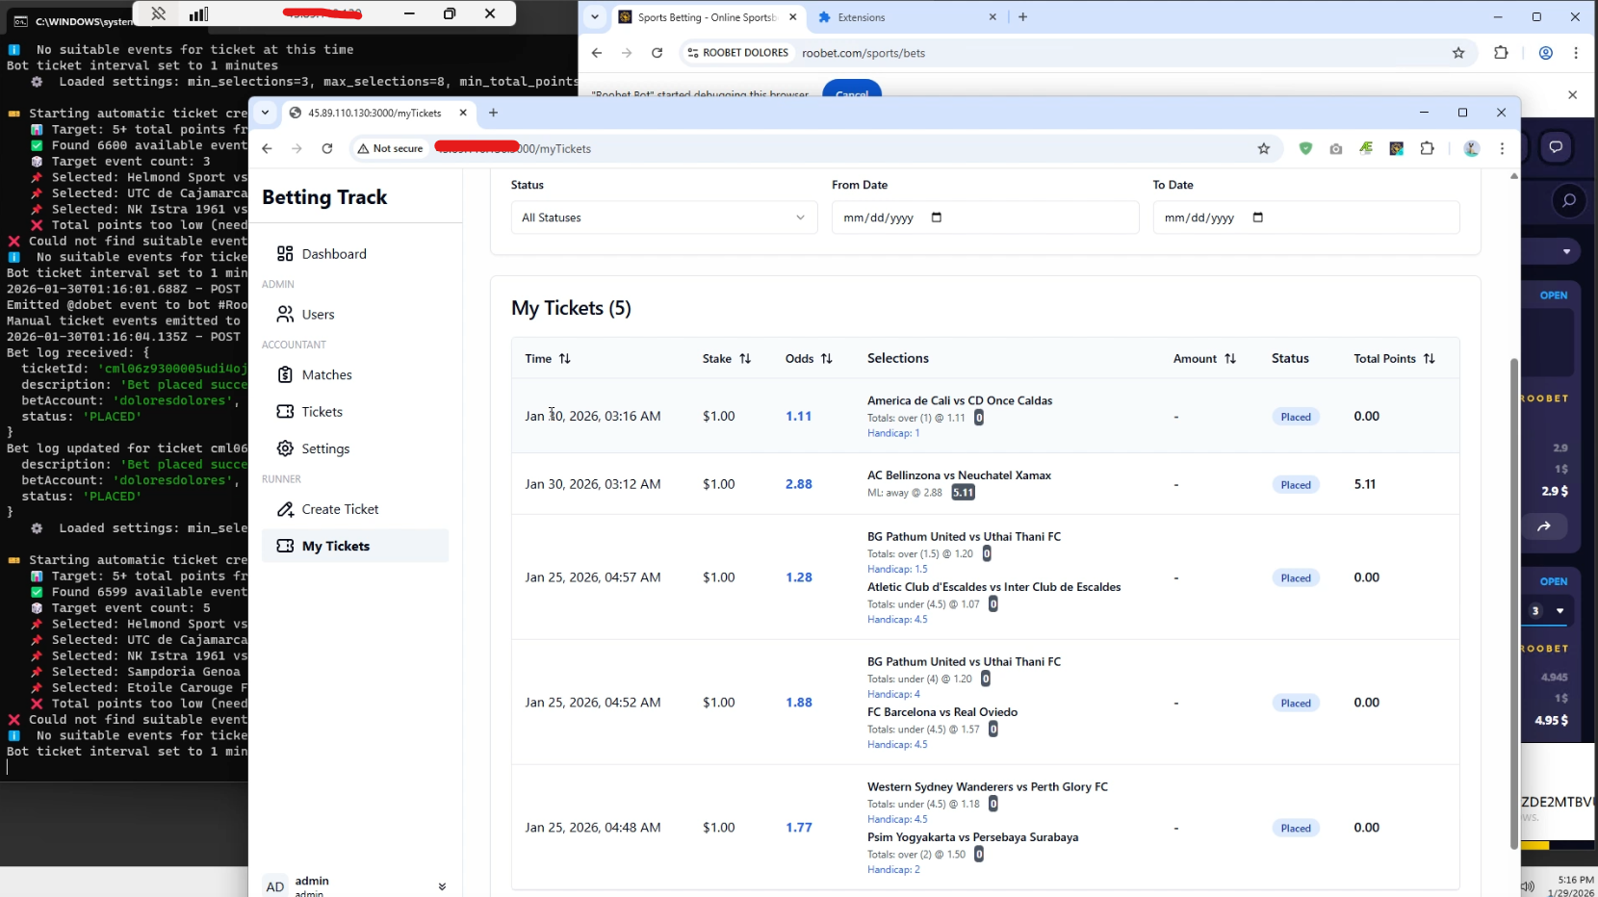Select the My Tickets menu item

pyautogui.click(x=355, y=546)
